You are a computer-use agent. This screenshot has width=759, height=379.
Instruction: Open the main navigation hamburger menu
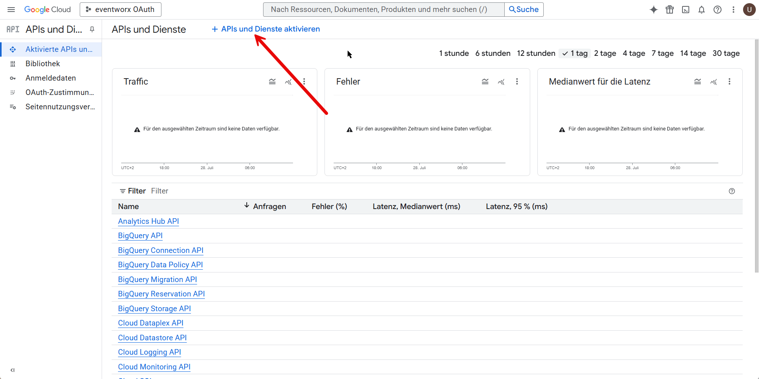coord(11,10)
